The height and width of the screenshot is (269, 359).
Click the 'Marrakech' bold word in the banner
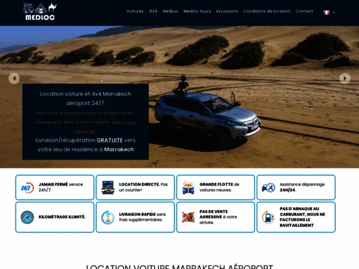pos(119,149)
